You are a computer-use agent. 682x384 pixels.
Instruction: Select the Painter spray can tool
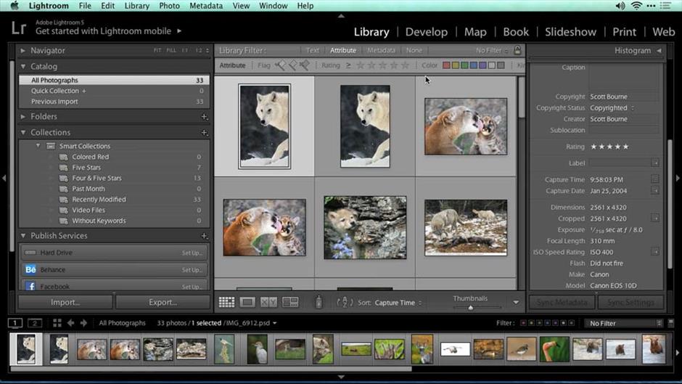click(x=319, y=302)
